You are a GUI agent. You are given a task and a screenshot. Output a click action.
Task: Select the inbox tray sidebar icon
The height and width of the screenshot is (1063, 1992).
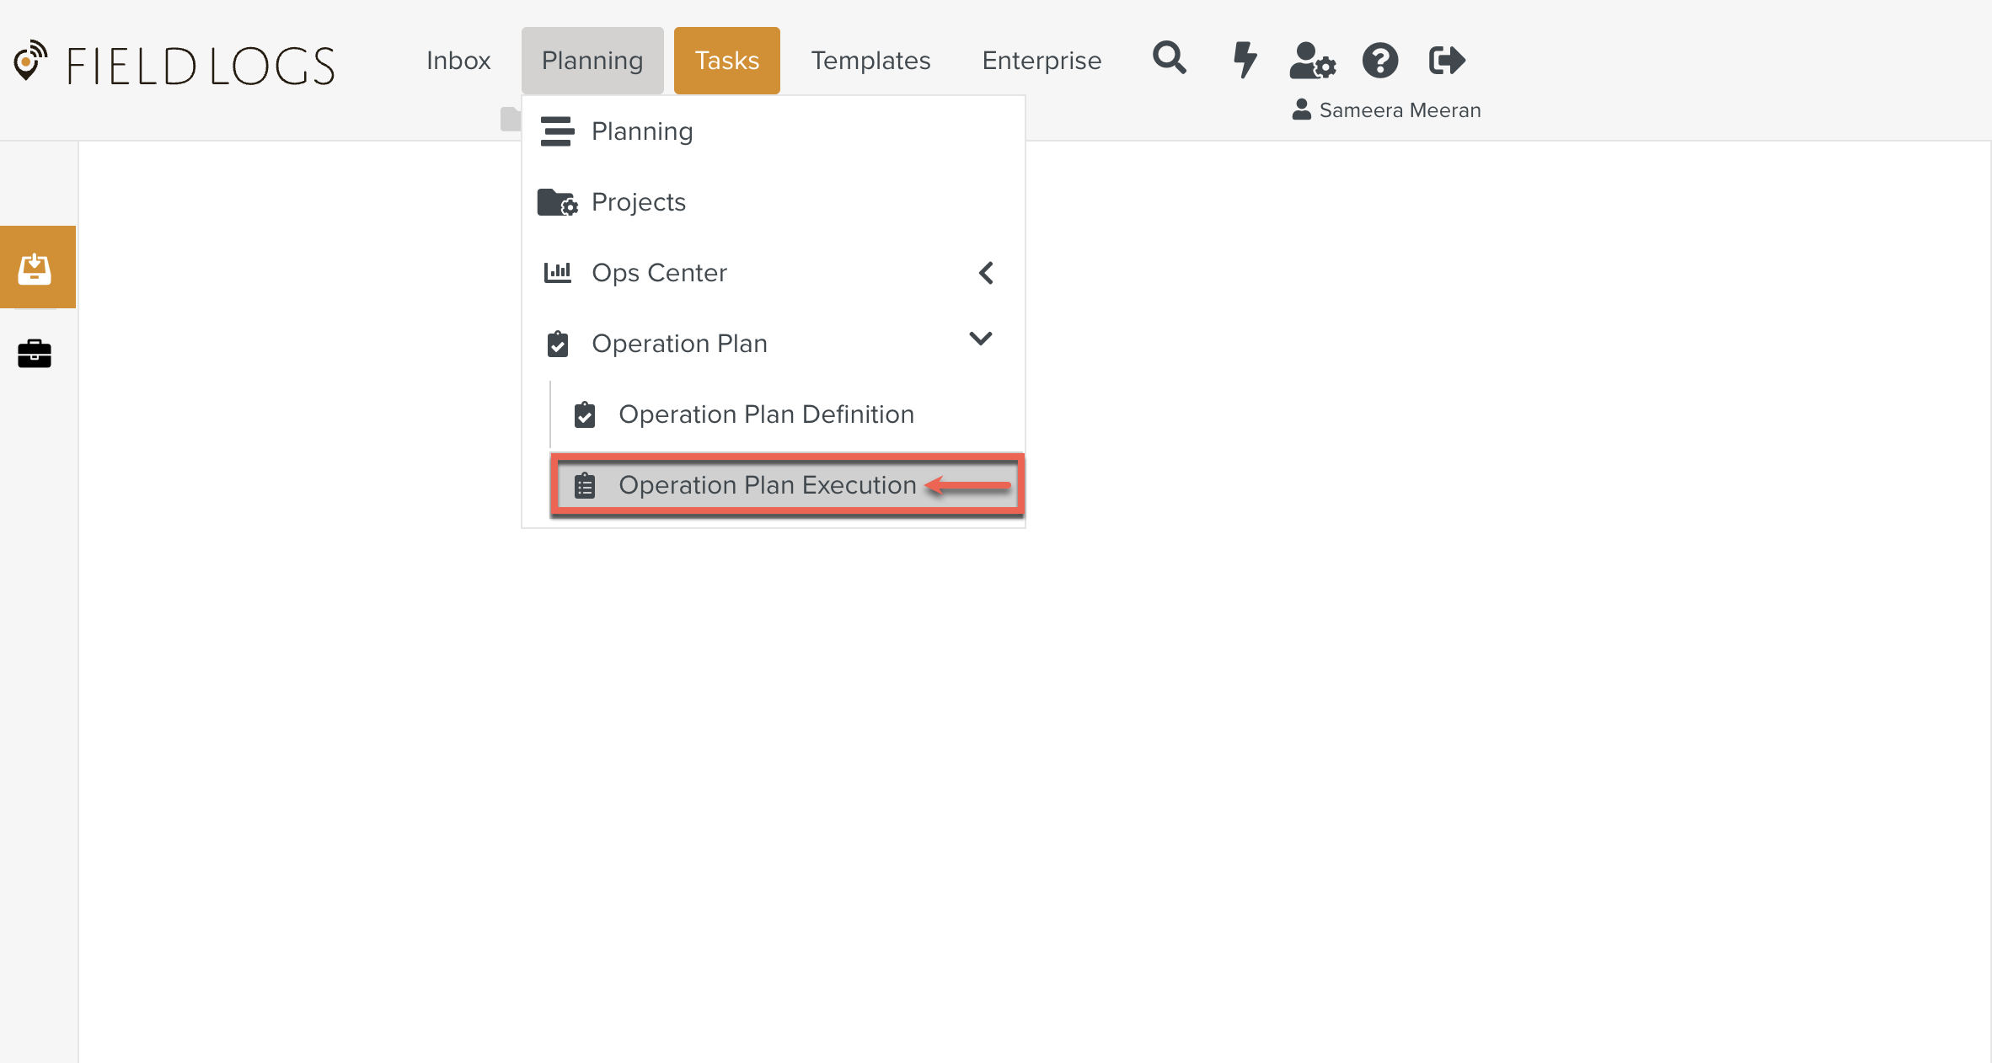(x=35, y=268)
